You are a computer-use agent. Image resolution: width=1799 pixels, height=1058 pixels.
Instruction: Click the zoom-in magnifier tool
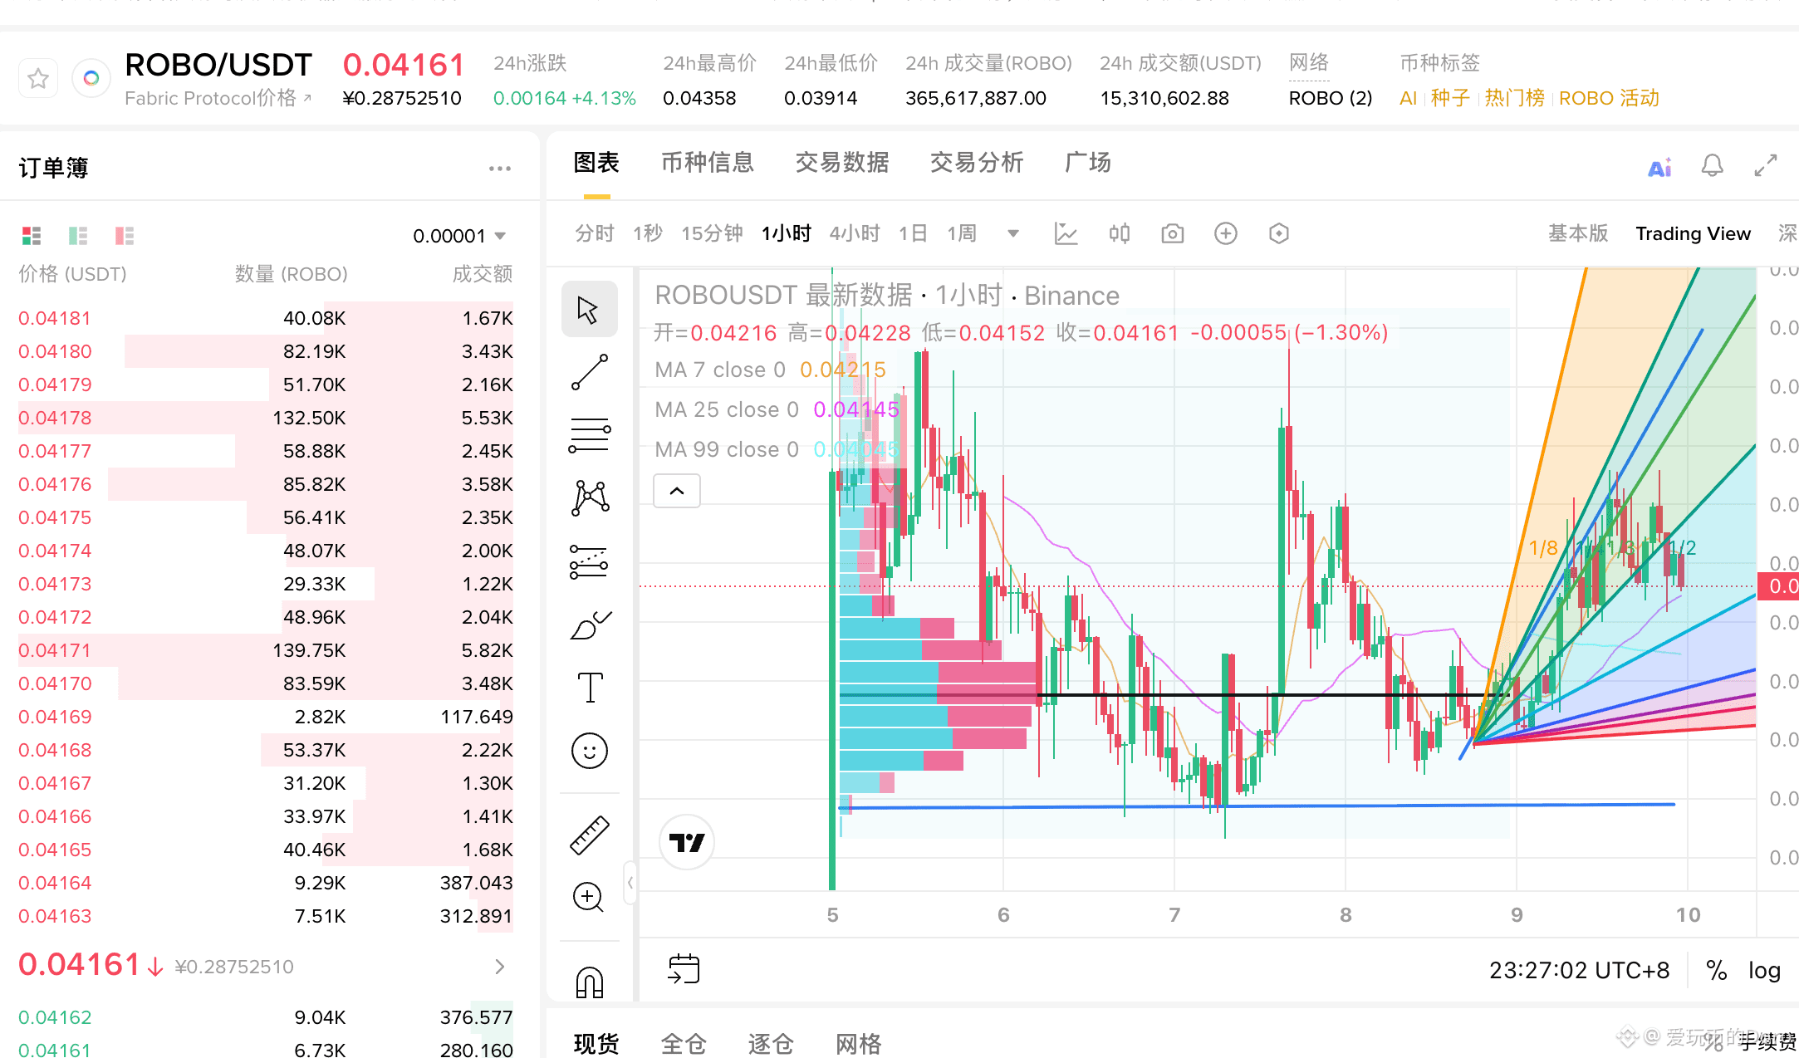tap(589, 897)
